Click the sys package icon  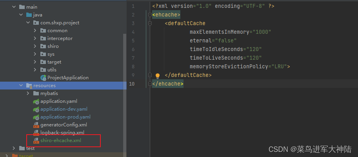43,54
